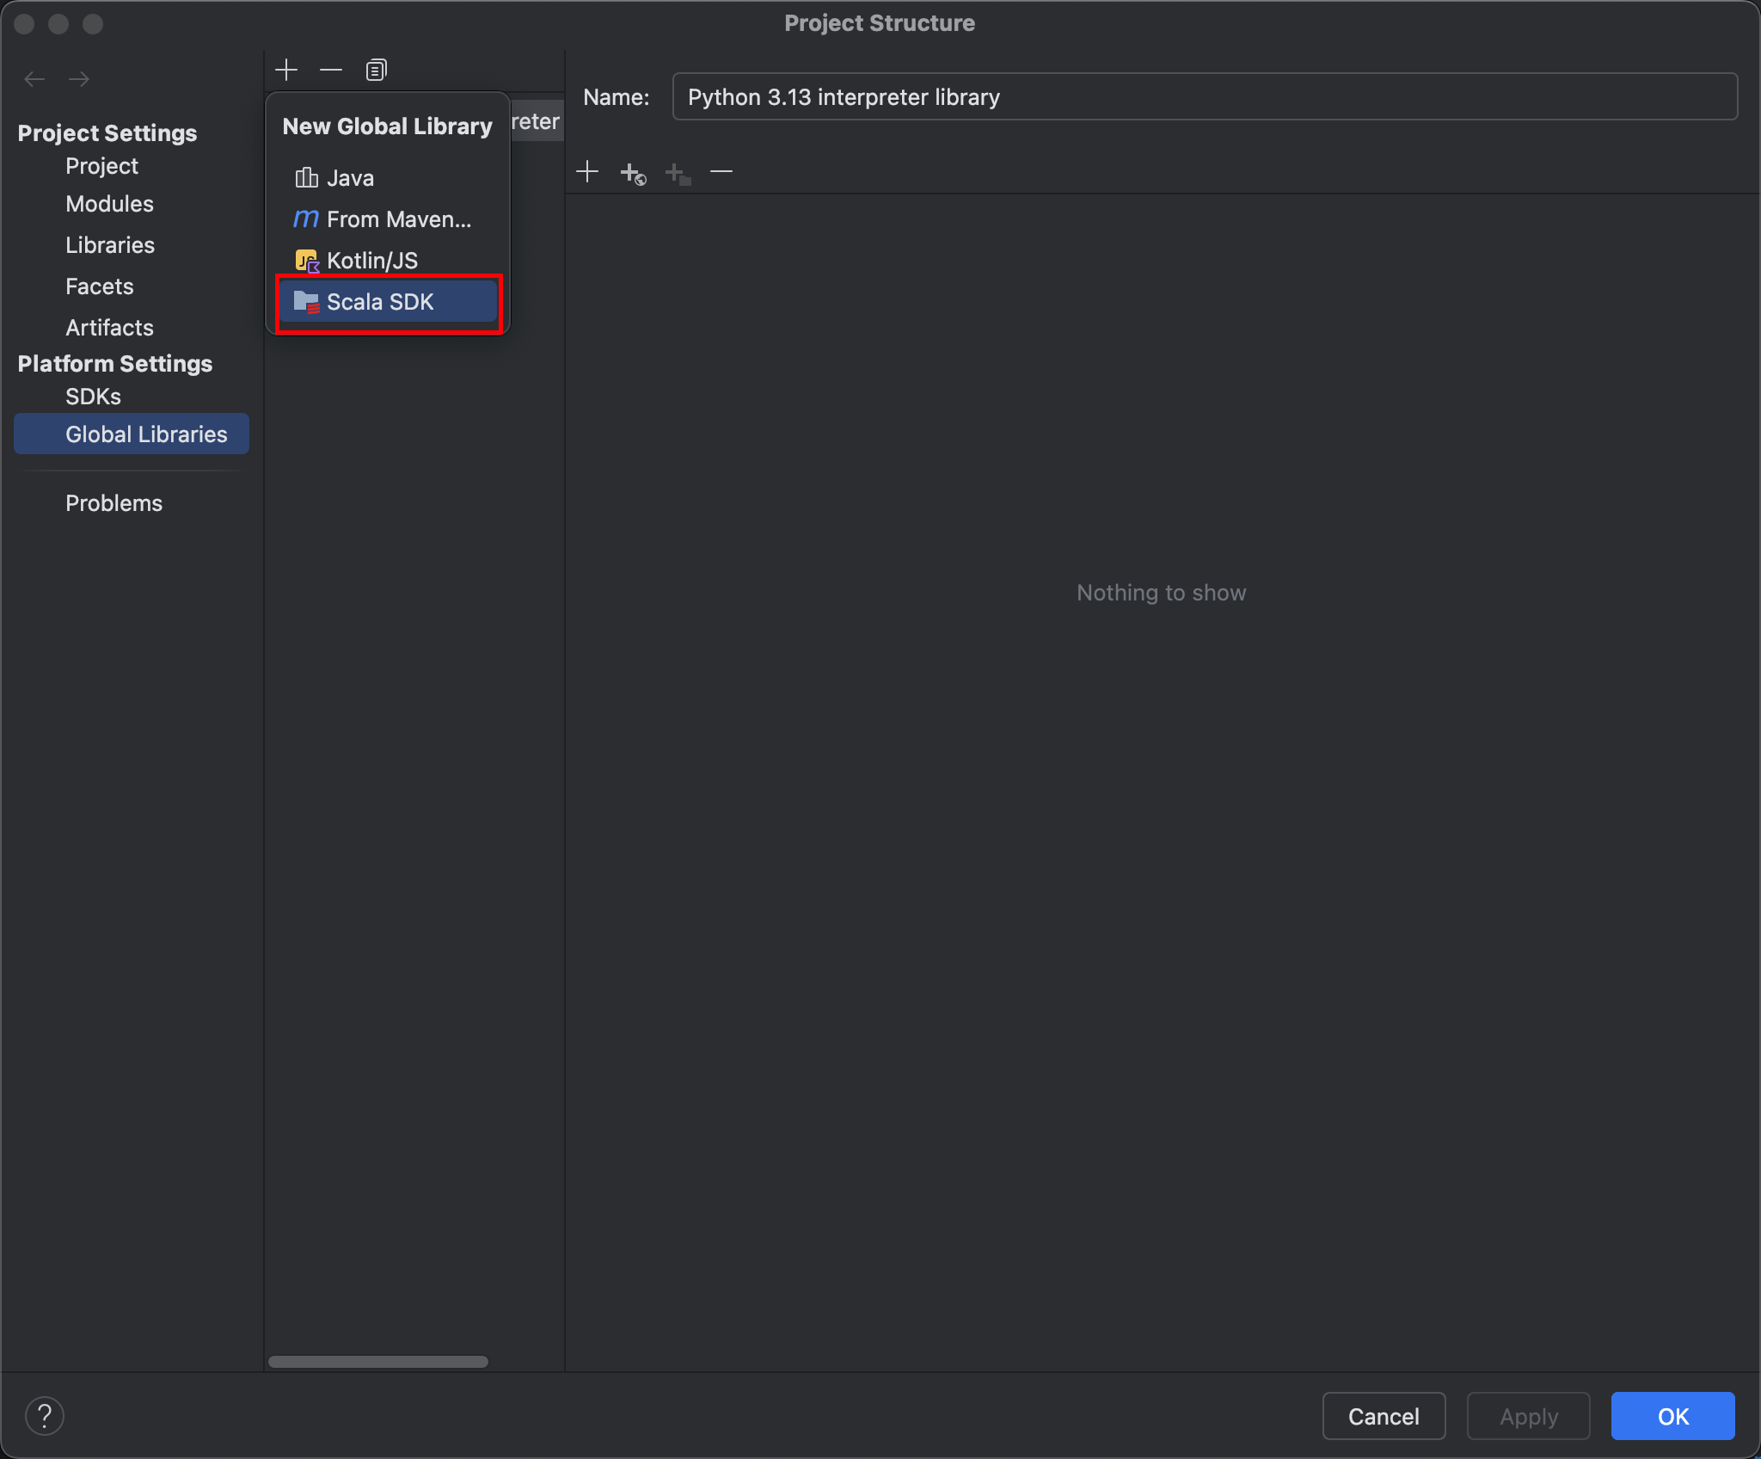The height and width of the screenshot is (1459, 1761).
Task: Choose Java from New Global Library menu
Action: tap(350, 178)
